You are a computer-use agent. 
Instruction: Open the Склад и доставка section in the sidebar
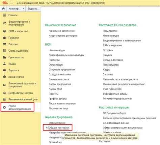(x=19, y=51)
